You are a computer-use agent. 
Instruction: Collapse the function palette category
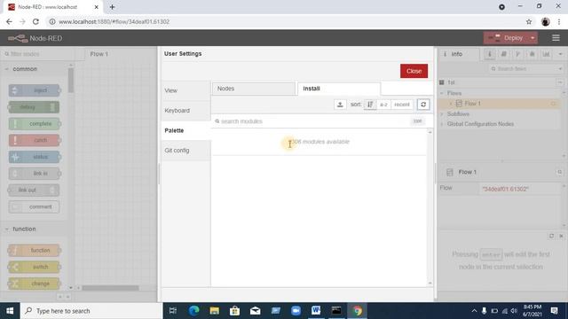tap(7, 229)
